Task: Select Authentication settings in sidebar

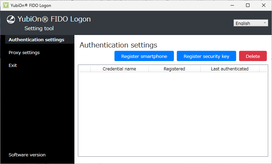Action: [x=40, y=40]
